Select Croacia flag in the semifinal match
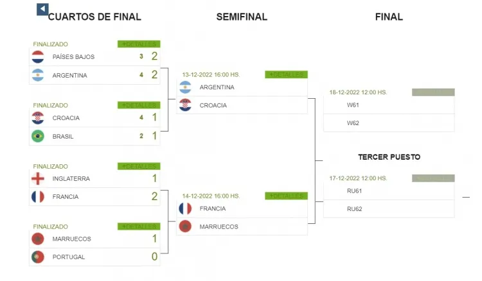Screen dimensions: 482x281 point(185,105)
